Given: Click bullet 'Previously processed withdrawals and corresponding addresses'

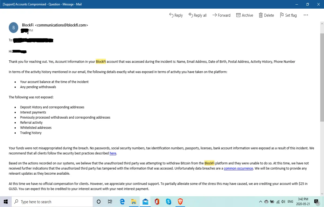Looking at the screenshot, I should (x=65, y=117).
